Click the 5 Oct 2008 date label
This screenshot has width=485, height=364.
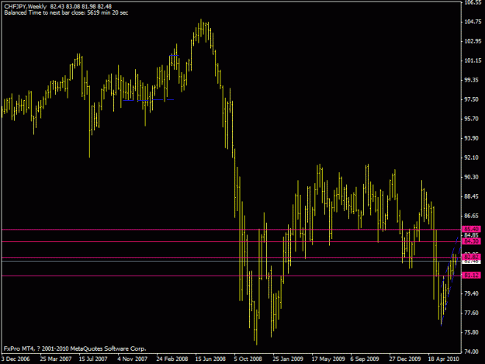pos(248,359)
